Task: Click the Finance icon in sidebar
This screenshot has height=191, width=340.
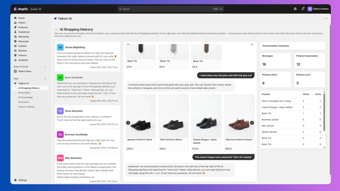Action: coord(15,55)
